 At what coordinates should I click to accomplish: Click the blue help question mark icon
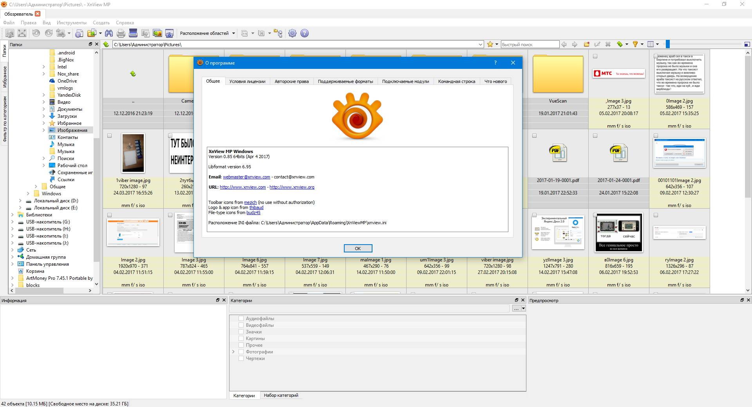304,33
